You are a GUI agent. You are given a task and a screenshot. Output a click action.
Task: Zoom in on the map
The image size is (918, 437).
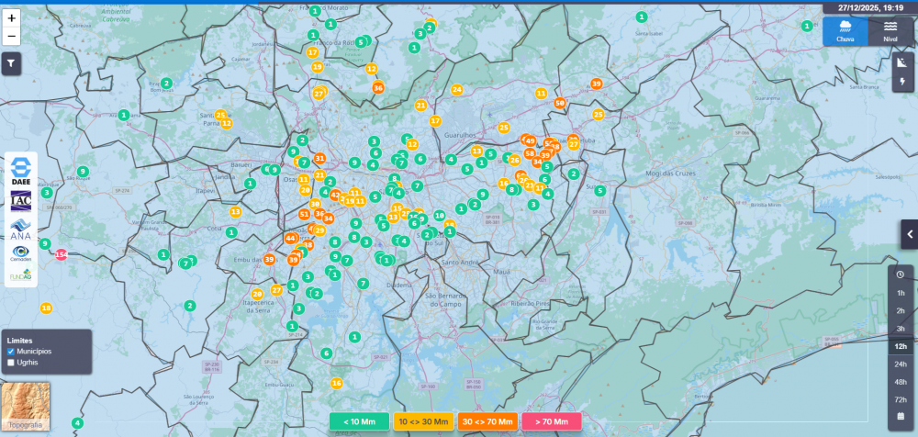(x=11, y=18)
